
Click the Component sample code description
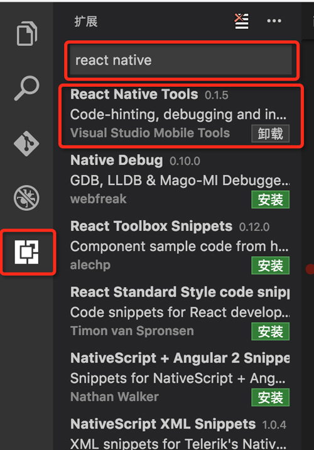coord(179,247)
